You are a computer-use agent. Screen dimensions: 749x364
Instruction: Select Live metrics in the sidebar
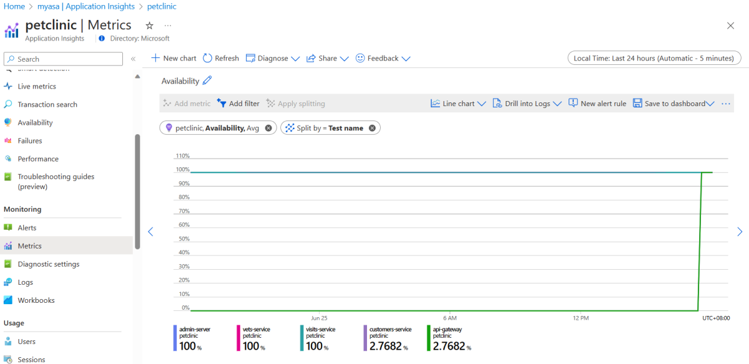(x=37, y=86)
